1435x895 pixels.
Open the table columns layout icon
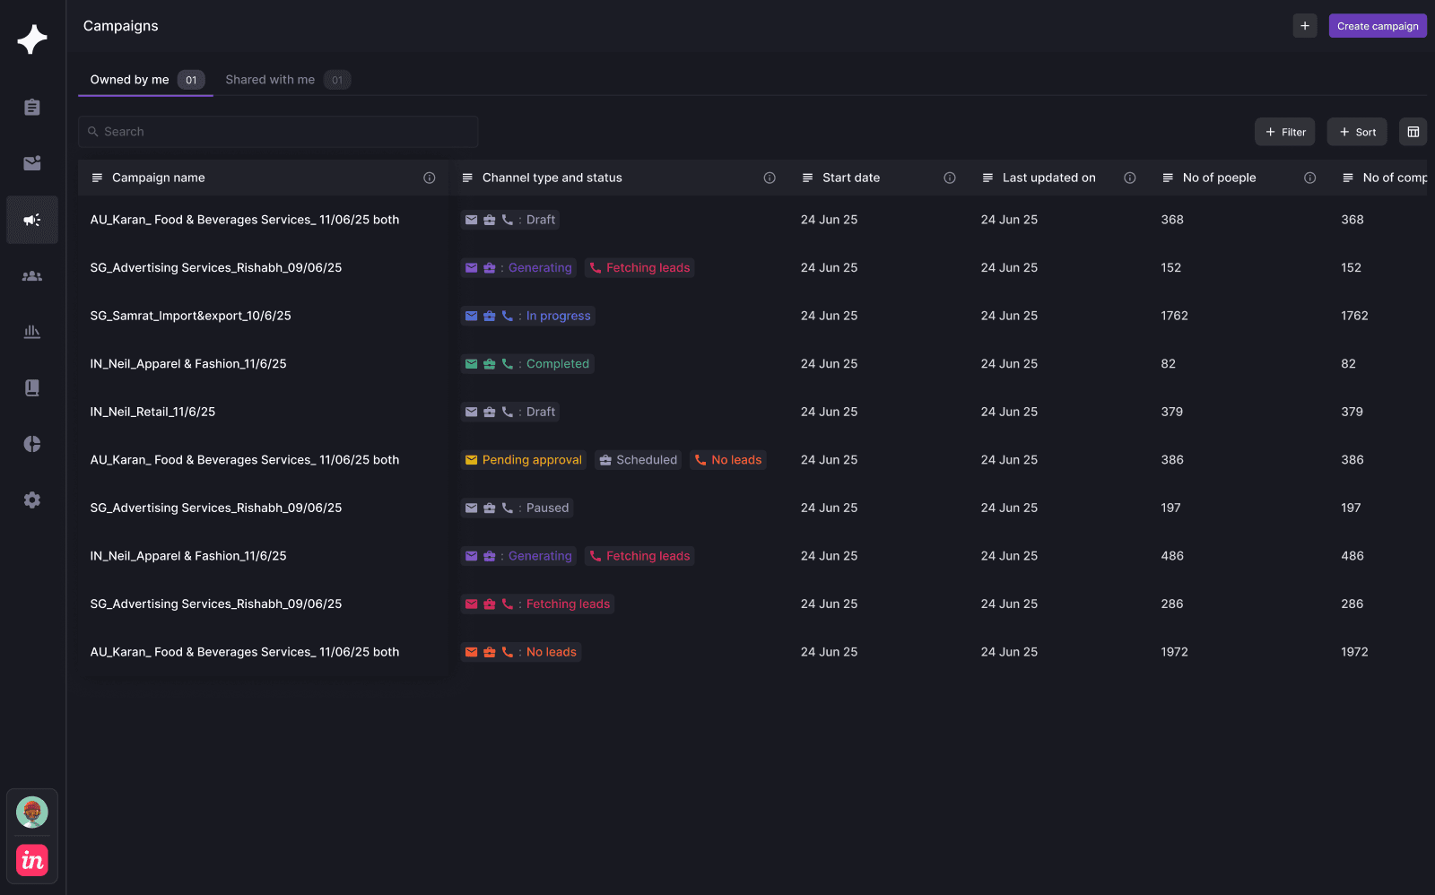coord(1413,132)
